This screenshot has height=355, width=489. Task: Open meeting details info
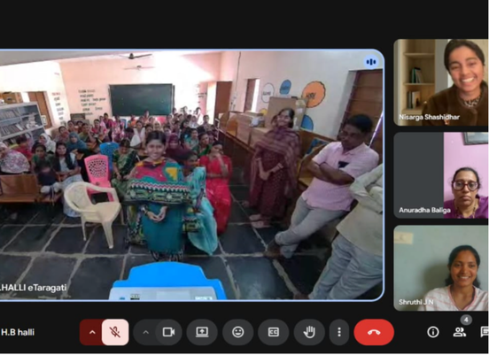[x=433, y=332]
